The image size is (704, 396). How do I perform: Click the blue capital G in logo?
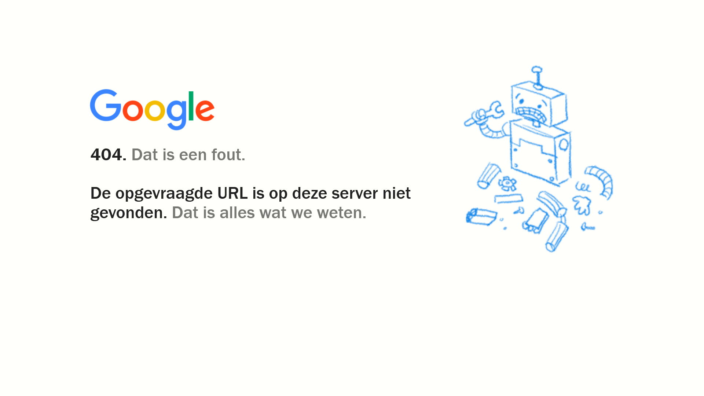[106, 105]
